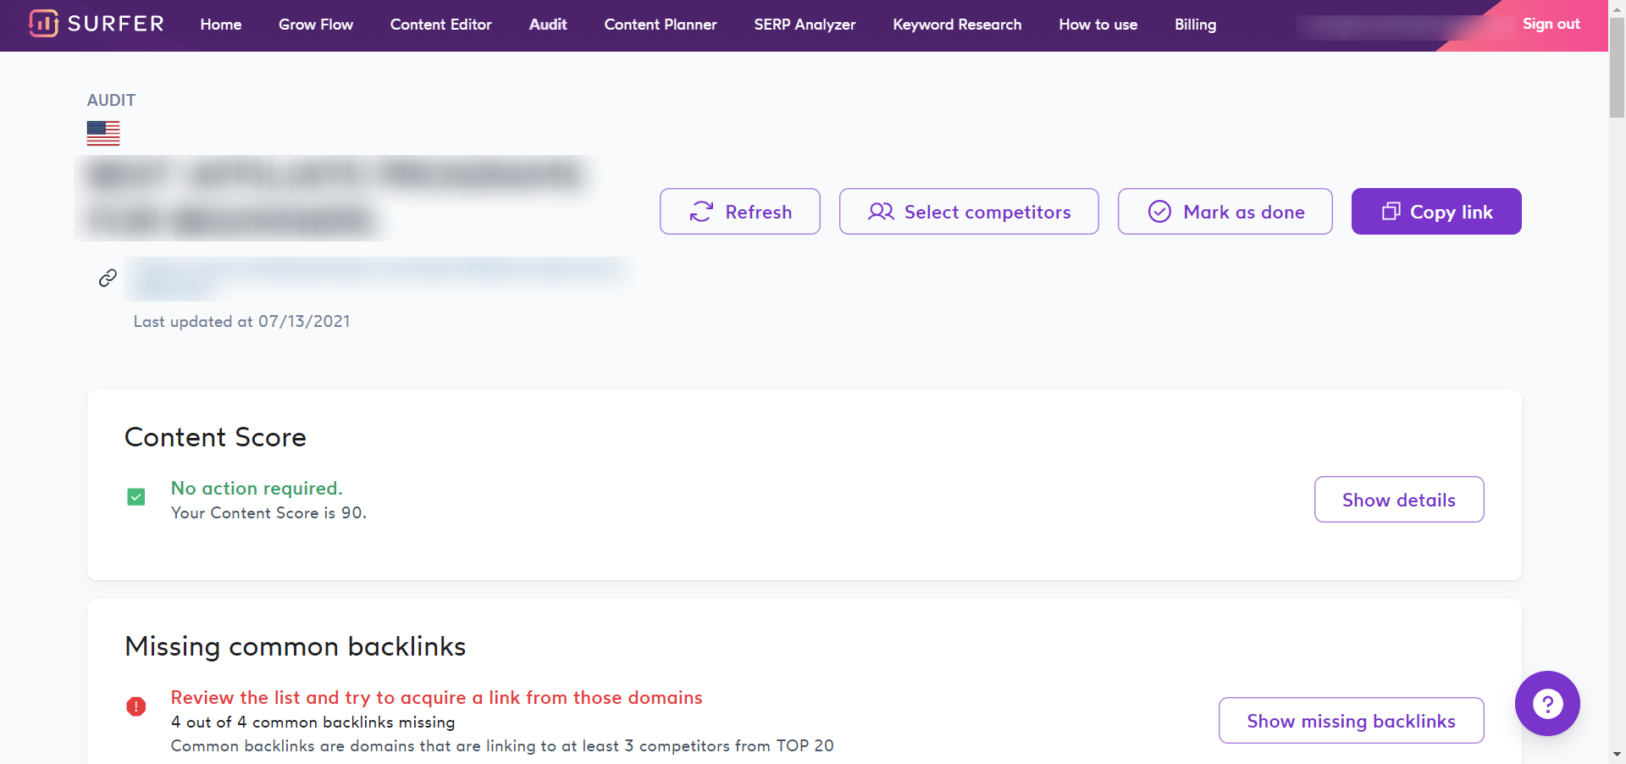This screenshot has height=764, width=1626.
Task: Open the Home menu item
Action: [221, 25]
